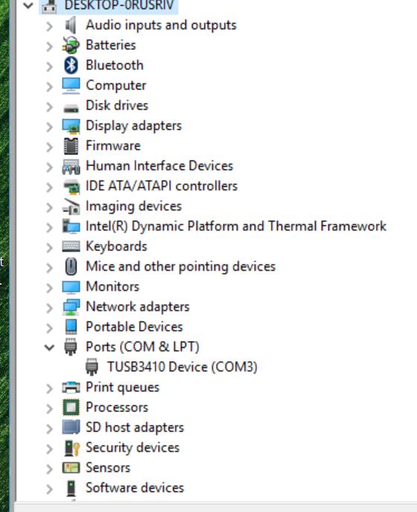This screenshot has width=417, height=512.
Task: Expand the Firmware chevron
Action: pyautogui.click(x=50, y=148)
